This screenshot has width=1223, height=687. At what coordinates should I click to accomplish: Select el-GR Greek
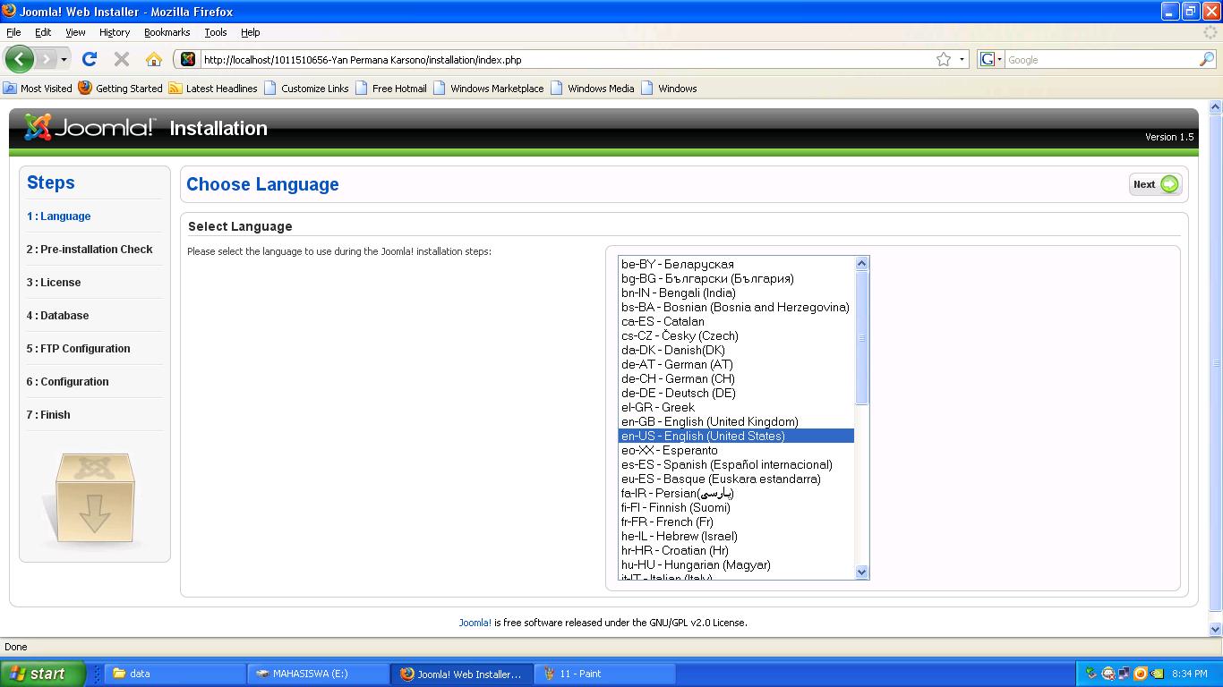point(736,407)
